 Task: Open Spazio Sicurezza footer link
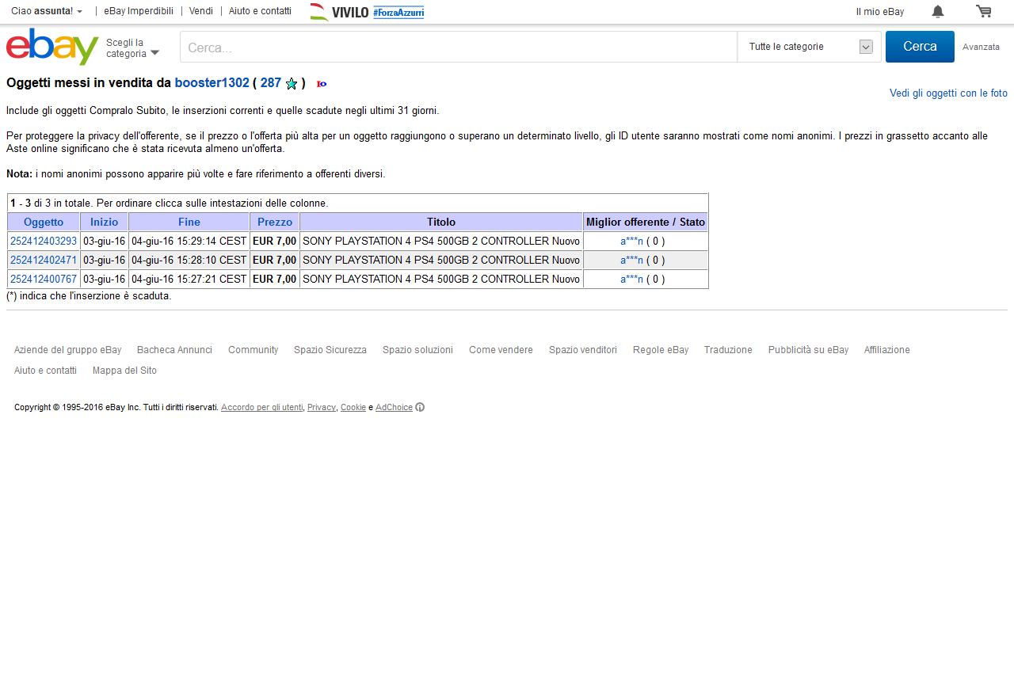click(x=330, y=350)
